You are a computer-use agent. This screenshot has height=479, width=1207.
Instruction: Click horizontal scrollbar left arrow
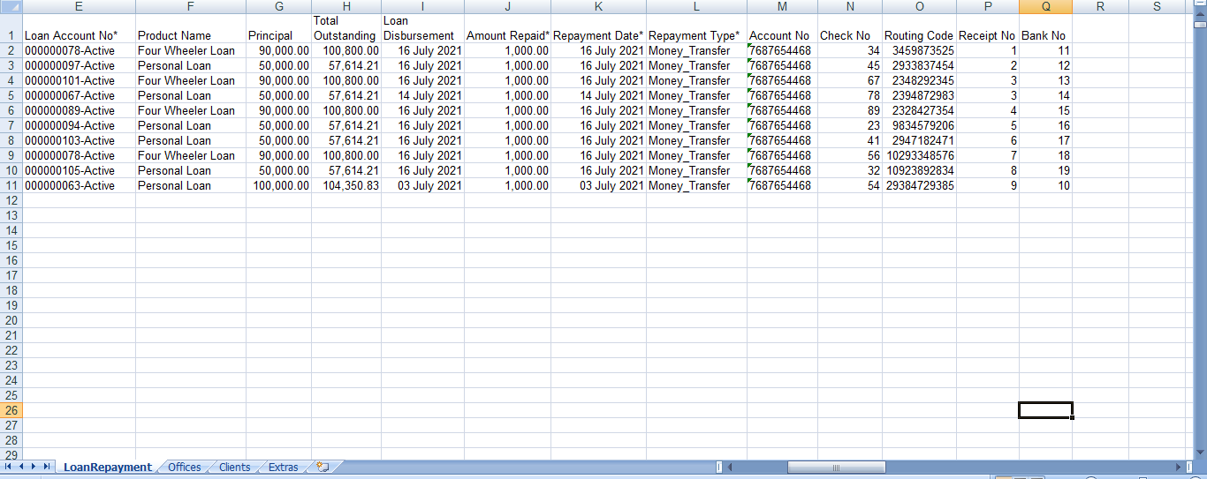730,467
